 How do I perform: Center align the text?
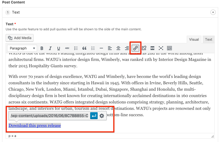coord(118,48)
